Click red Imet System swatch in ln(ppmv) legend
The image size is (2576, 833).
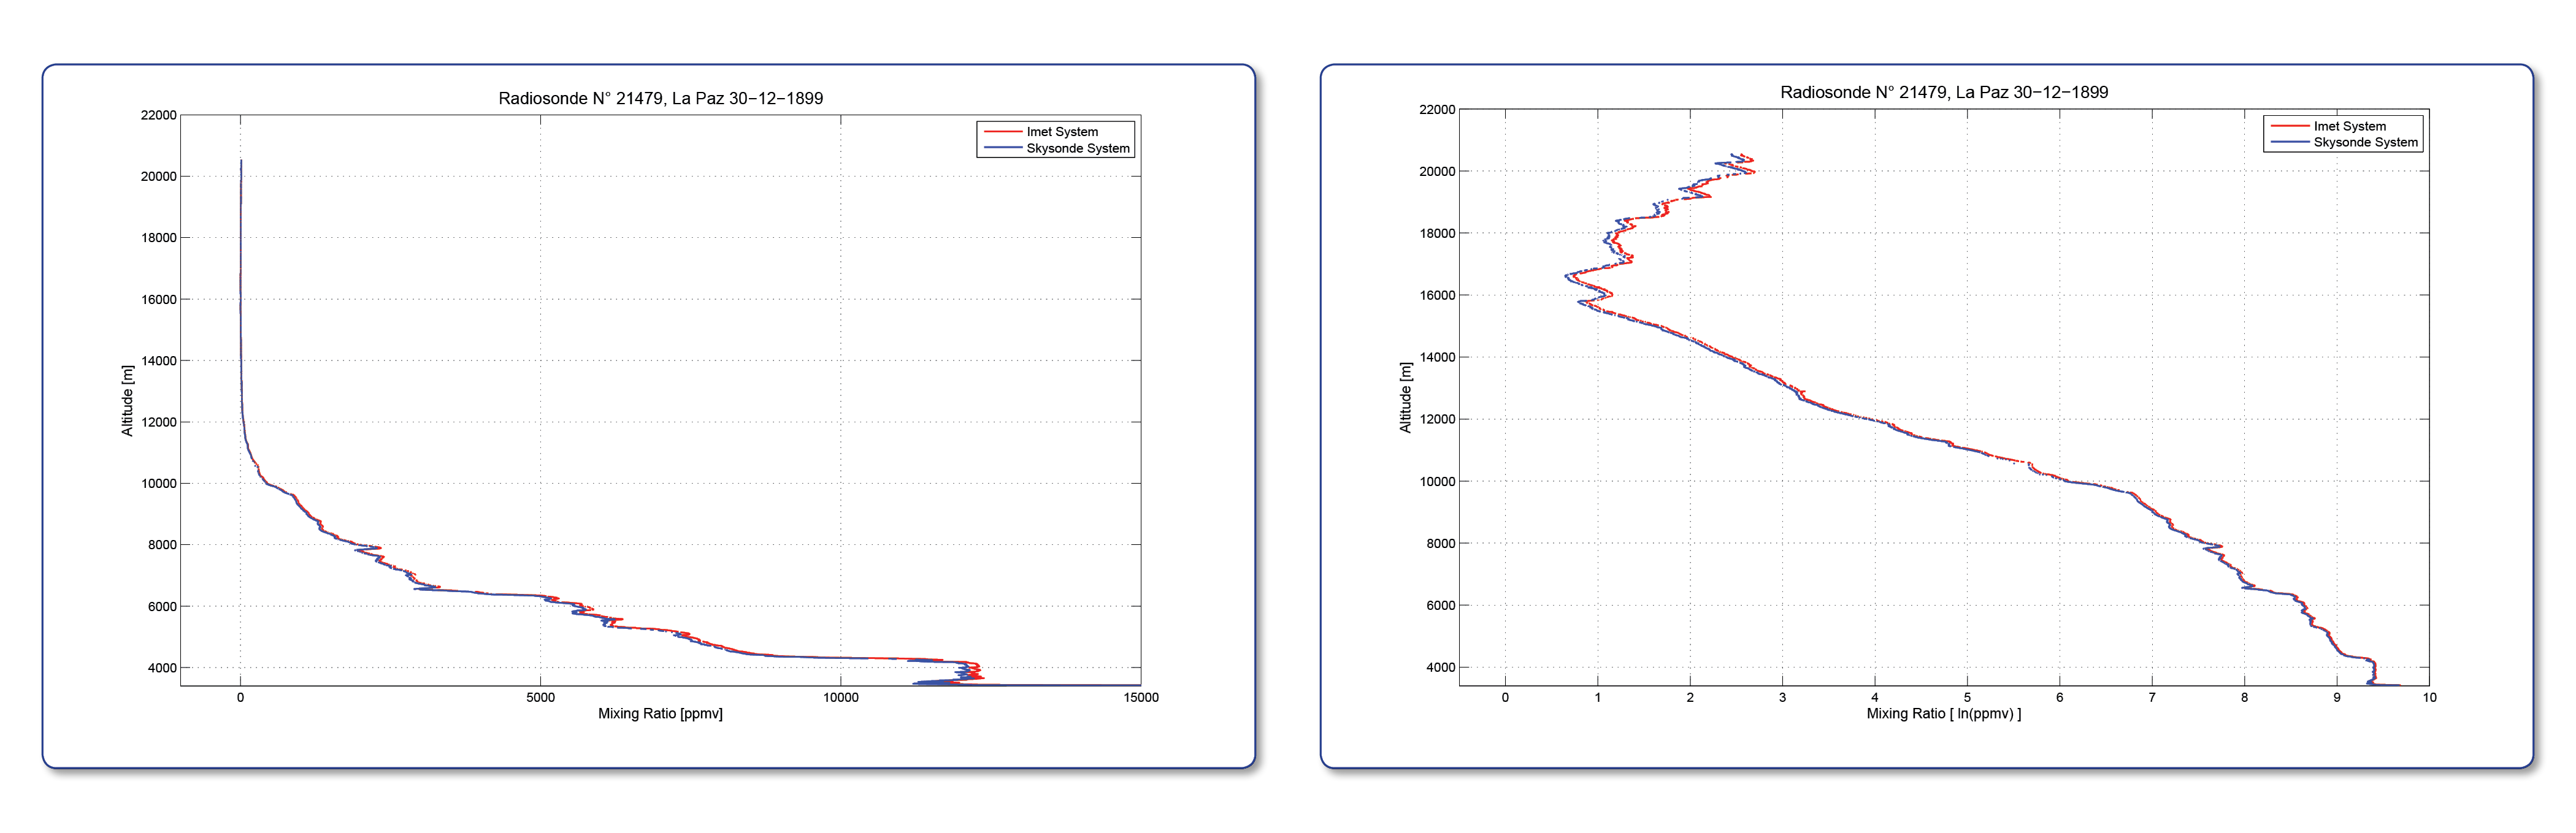(x=2289, y=126)
